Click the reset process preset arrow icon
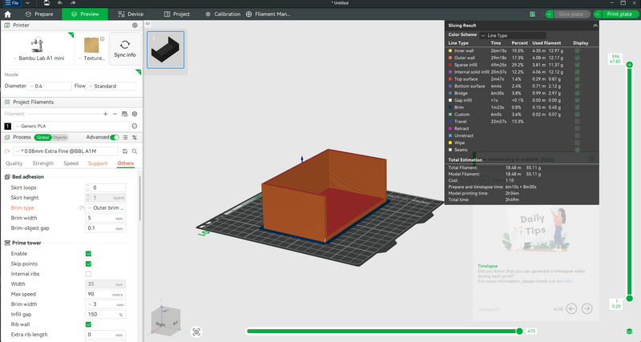 click(x=7, y=151)
